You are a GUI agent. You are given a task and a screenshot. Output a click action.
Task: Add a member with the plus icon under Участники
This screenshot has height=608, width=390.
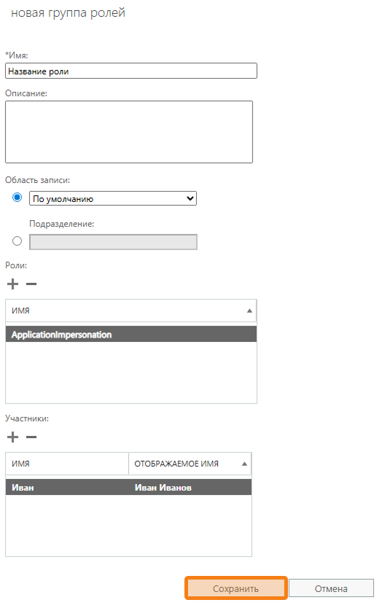tap(13, 437)
